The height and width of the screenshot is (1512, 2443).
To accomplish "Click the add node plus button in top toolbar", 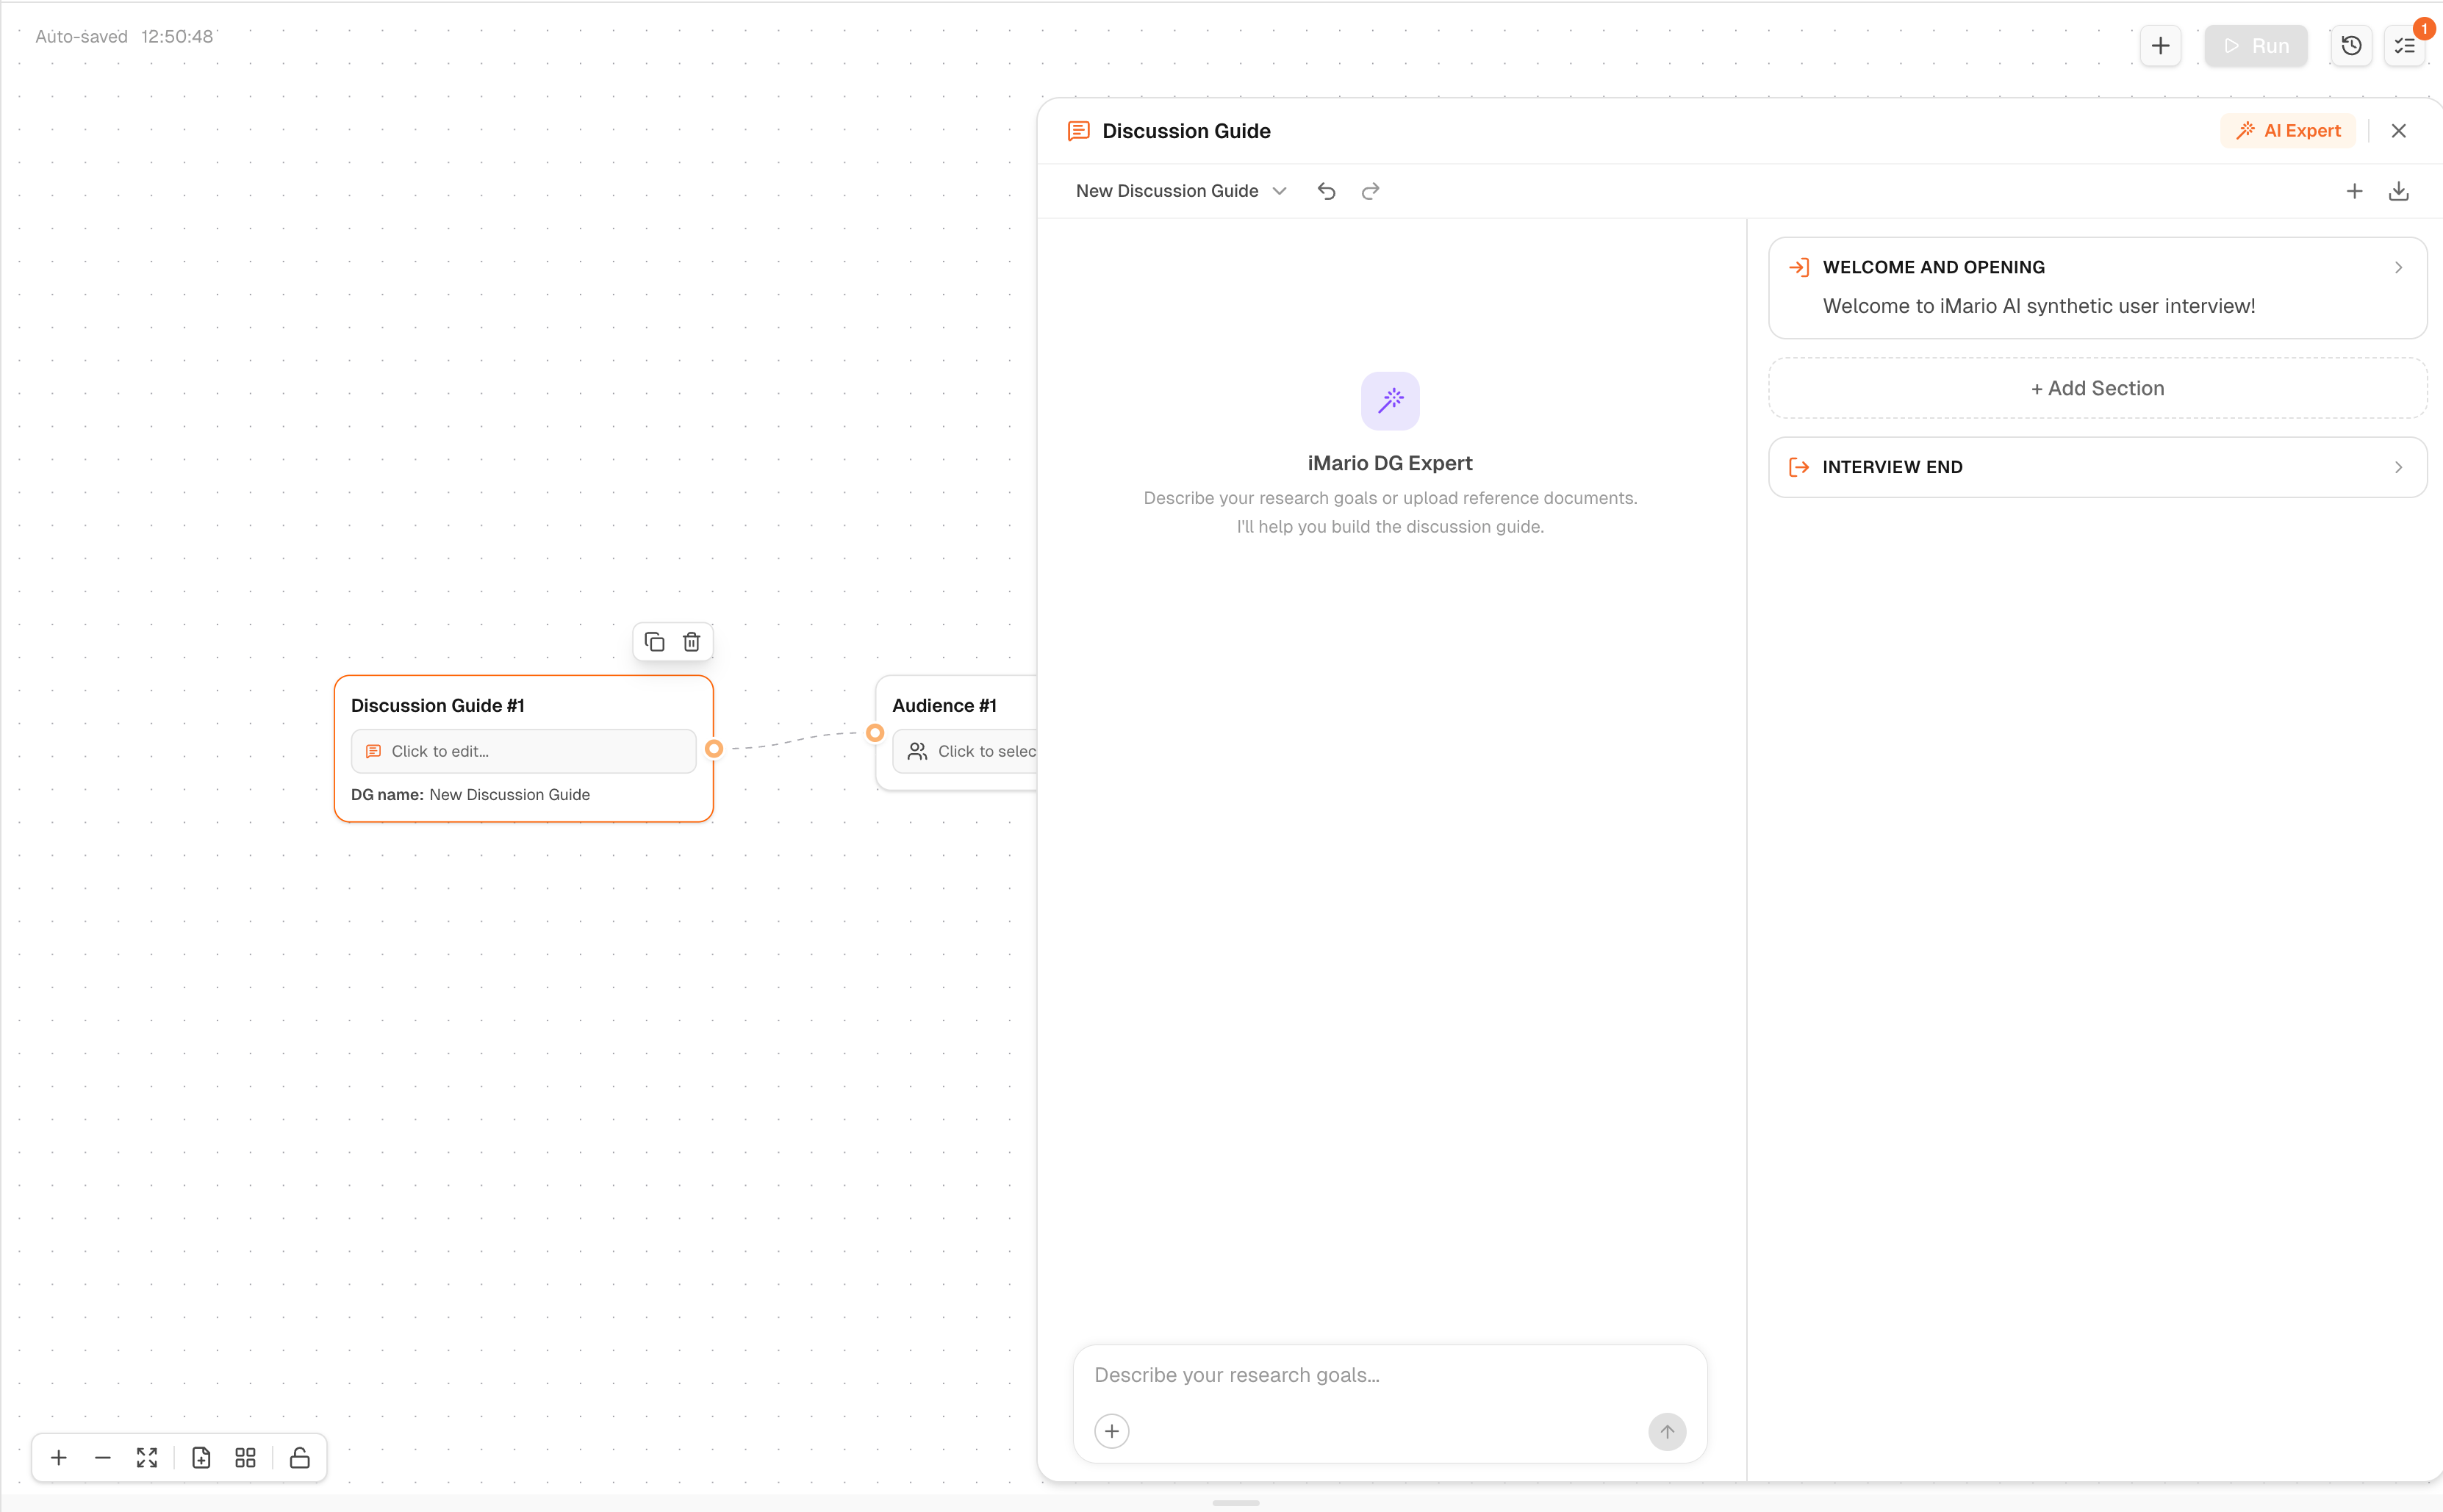I will click(2160, 46).
